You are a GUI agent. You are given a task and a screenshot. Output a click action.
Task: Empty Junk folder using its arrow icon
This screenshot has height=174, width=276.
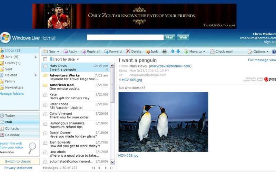point(36,57)
